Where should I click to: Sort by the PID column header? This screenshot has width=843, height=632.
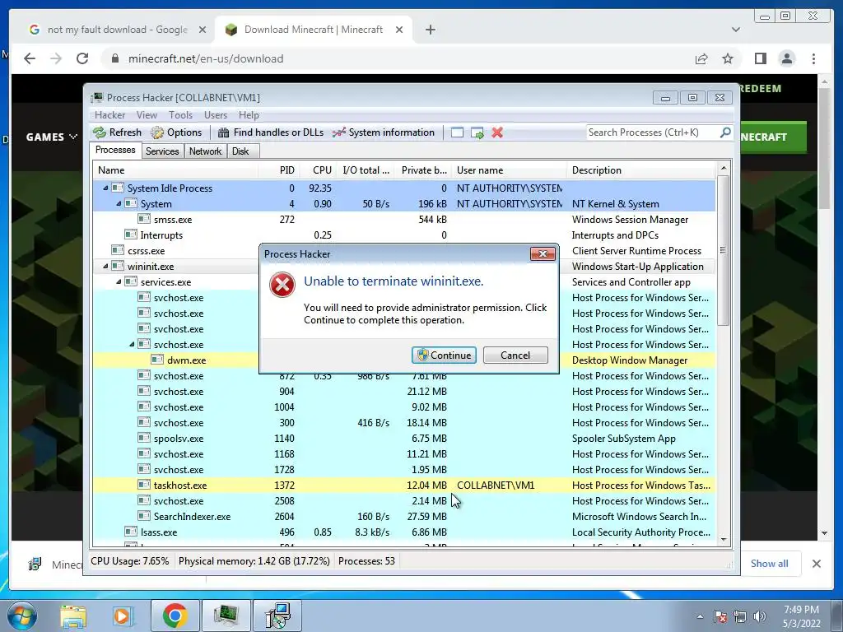[x=279, y=170]
